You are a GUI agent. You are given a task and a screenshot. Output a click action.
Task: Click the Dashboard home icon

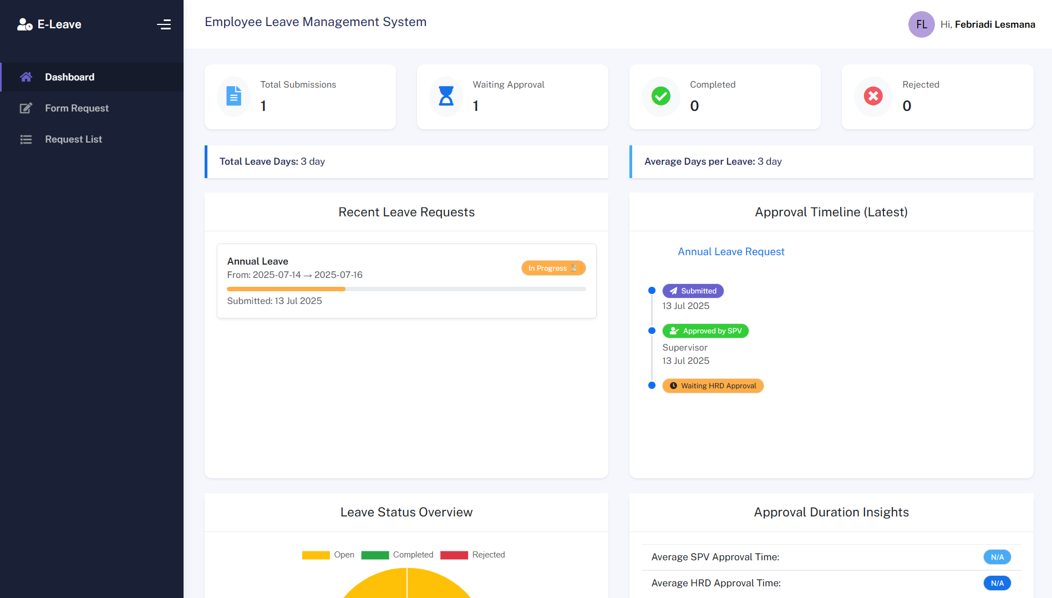(x=26, y=77)
